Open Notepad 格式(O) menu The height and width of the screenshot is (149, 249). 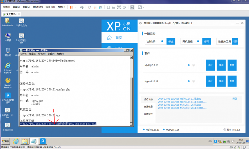(x=42, y=54)
